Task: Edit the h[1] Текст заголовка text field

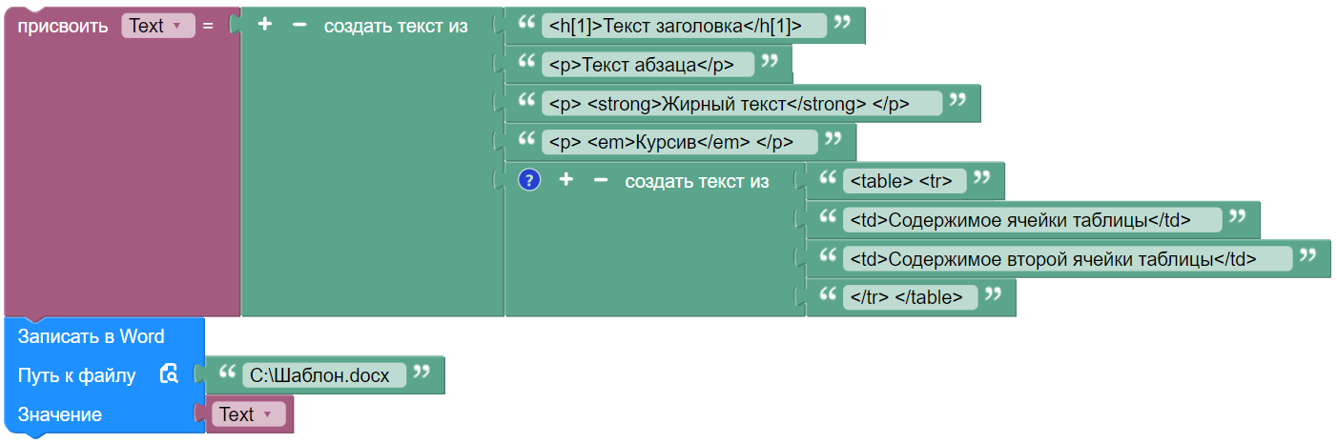Action: [685, 27]
